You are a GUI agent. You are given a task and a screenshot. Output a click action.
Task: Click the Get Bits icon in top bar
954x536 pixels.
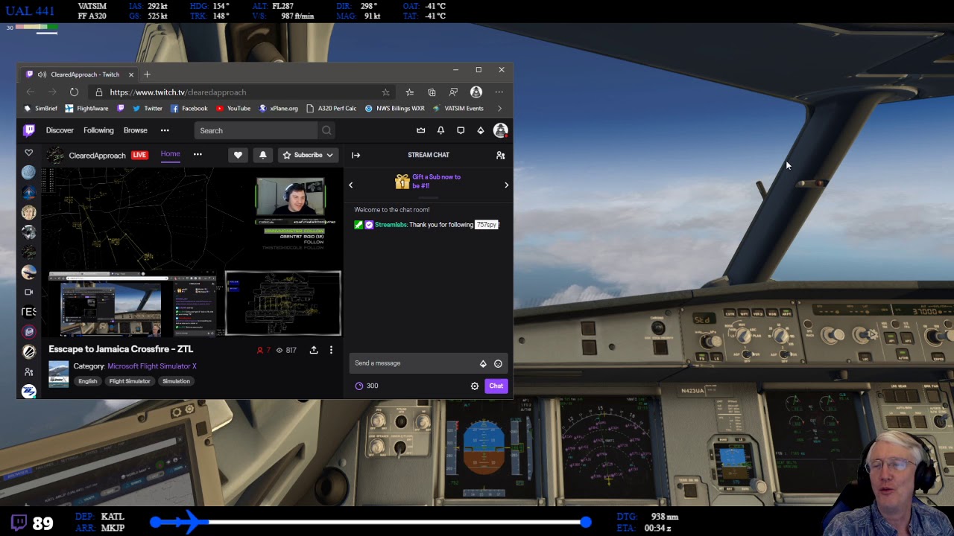[481, 130]
